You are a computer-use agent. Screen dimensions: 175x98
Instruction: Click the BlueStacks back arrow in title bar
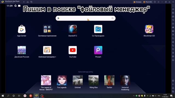pos(24,2)
